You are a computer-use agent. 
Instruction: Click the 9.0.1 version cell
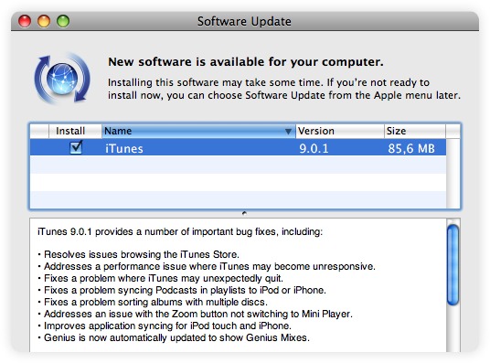(314, 148)
